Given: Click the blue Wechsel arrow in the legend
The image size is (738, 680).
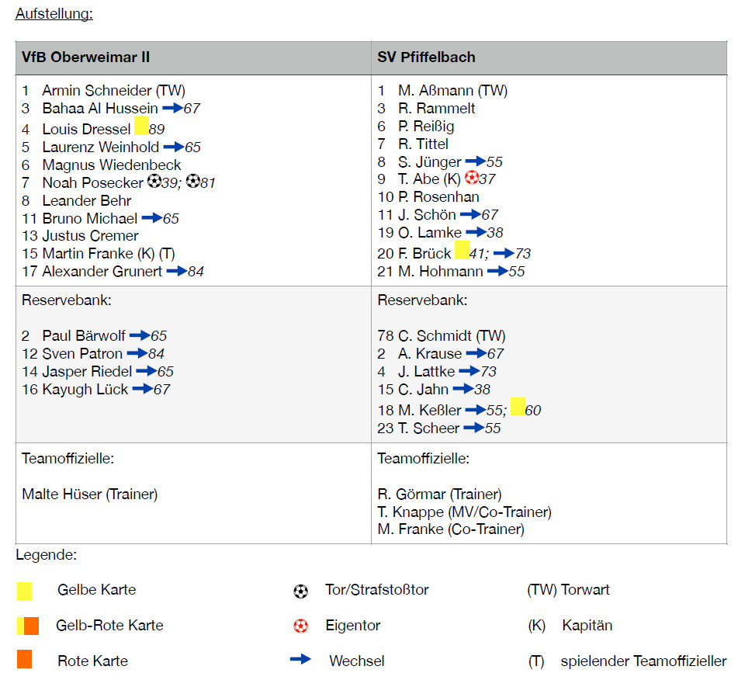Looking at the screenshot, I should point(300,660).
